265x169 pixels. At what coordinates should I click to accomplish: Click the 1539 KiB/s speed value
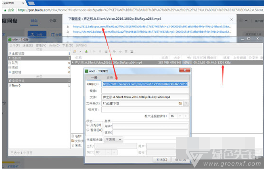(224, 63)
